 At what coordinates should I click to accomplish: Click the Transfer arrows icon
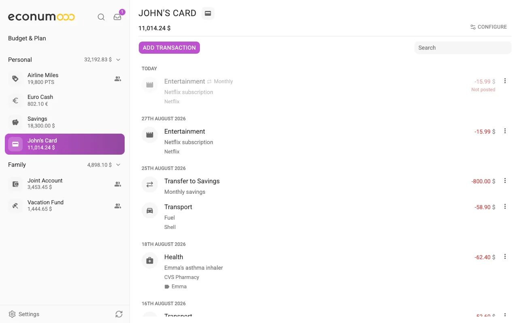[150, 185]
